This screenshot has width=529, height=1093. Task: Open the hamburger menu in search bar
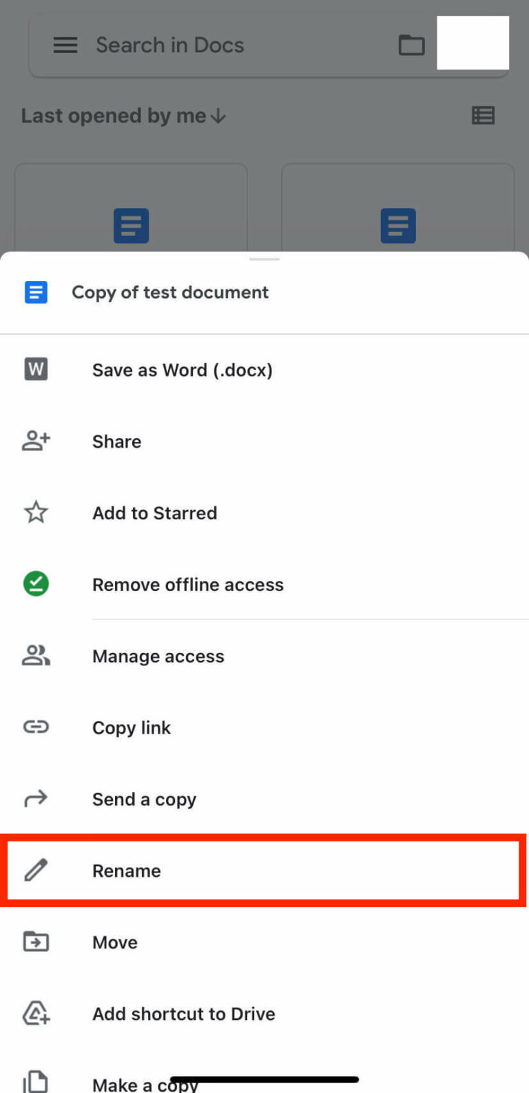(65, 45)
